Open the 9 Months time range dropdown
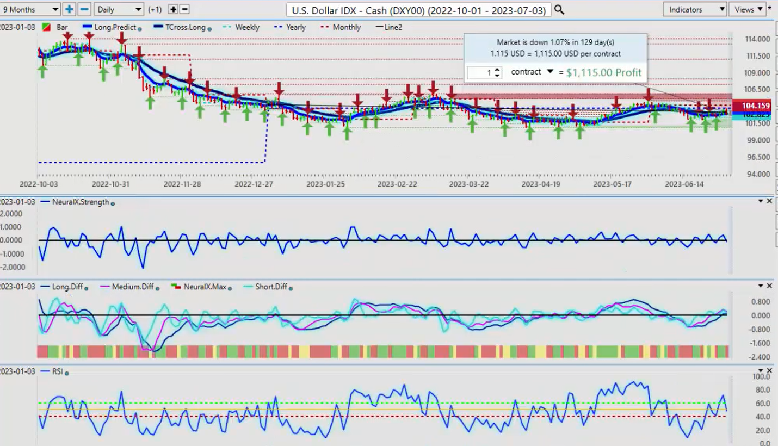778x446 pixels. click(30, 9)
